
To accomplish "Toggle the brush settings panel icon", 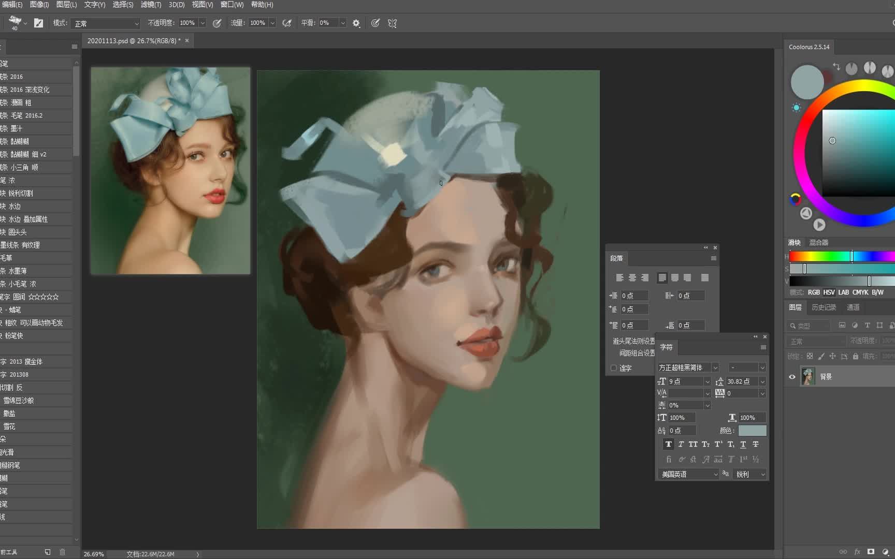I will pyautogui.click(x=38, y=23).
